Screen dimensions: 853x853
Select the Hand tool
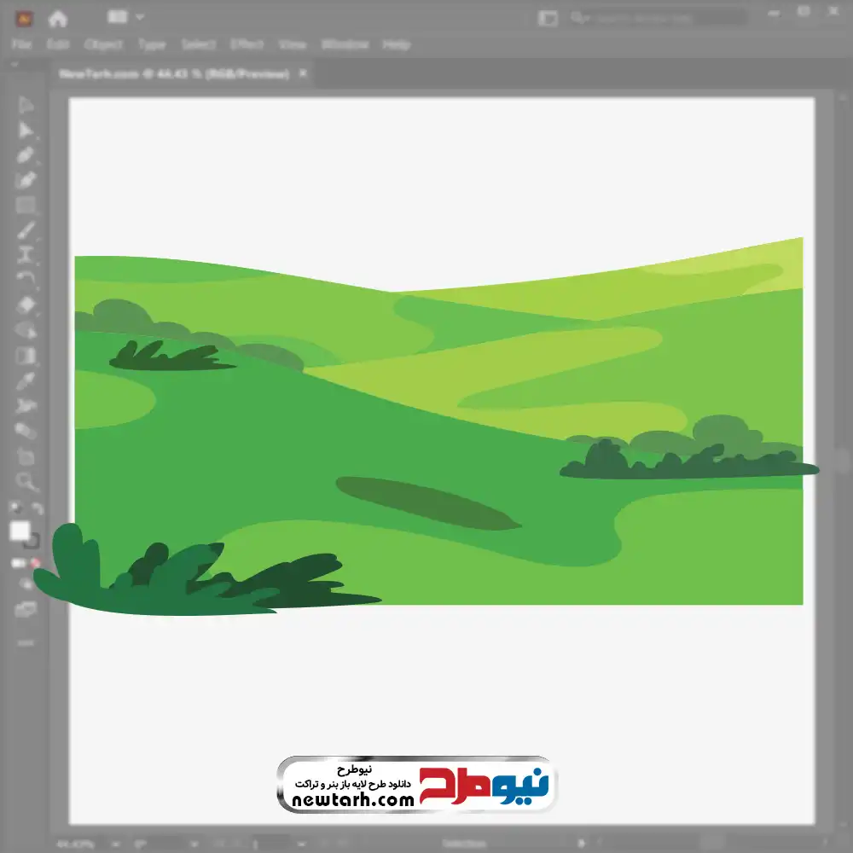pyautogui.click(x=25, y=456)
